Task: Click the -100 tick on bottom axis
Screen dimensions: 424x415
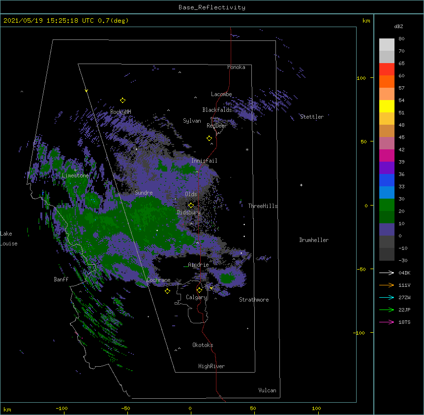Action: [61, 408]
